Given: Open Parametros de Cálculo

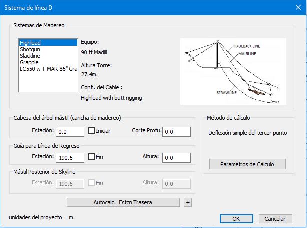Looking at the screenshot, I should (246, 164).
